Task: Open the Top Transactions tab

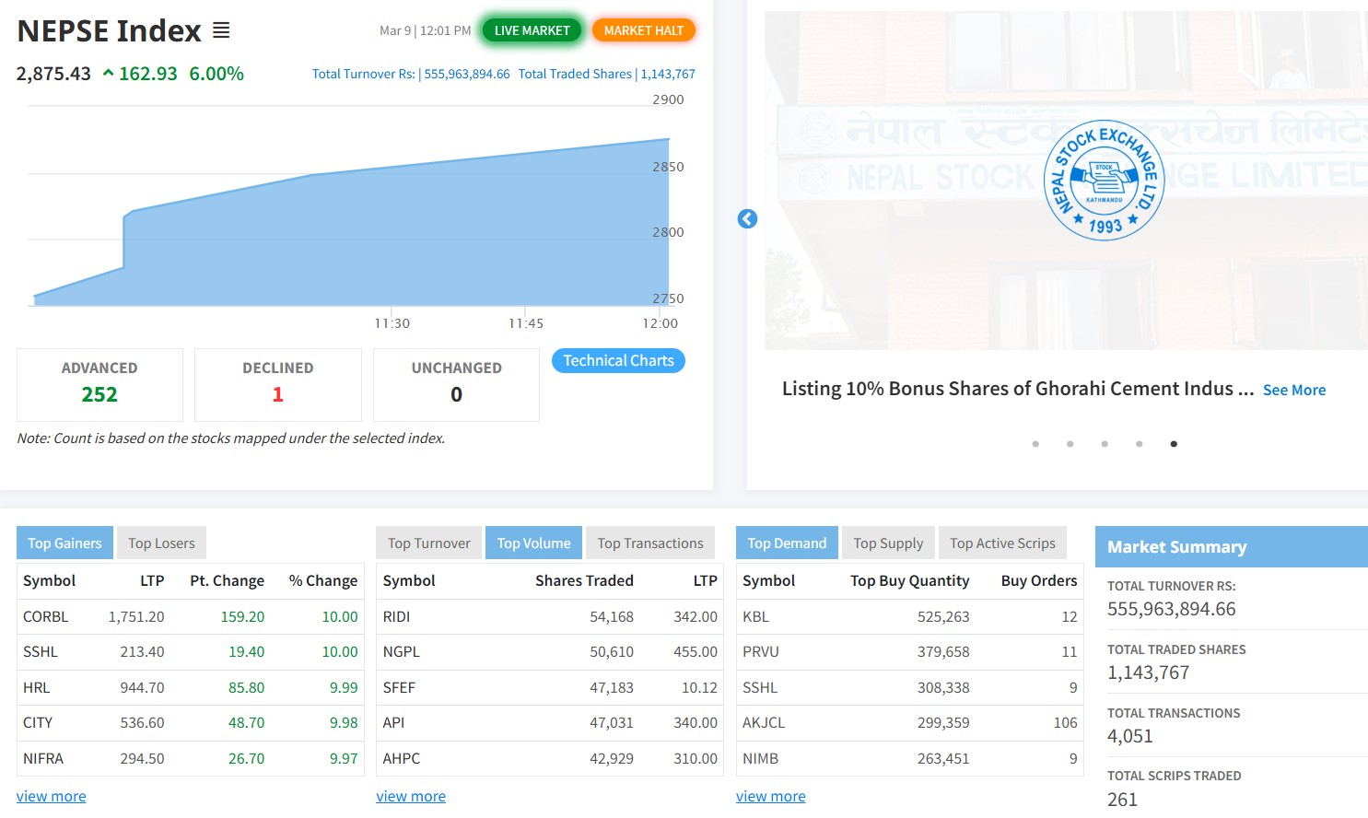Action: [x=649, y=543]
